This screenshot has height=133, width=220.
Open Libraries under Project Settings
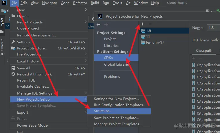coord(111,45)
